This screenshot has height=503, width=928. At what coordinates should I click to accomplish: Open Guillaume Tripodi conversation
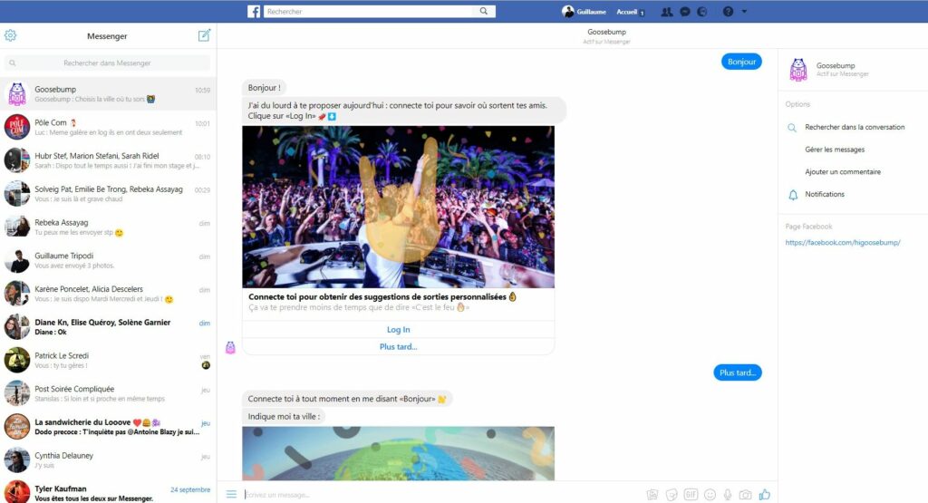109,260
